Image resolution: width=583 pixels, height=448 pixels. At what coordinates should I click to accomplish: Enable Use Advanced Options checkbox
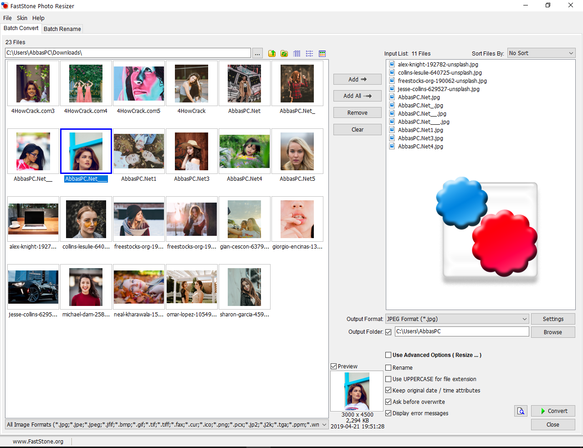click(x=389, y=355)
